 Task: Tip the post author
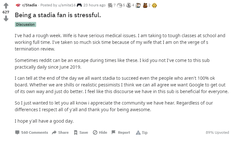pos(142,132)
